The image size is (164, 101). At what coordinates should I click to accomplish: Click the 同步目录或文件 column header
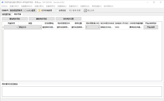(x=64, y=23)
